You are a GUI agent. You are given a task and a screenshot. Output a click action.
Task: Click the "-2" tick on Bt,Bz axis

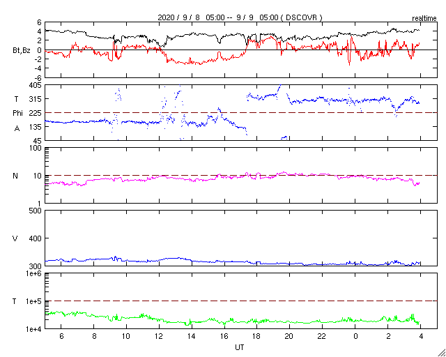38,59
